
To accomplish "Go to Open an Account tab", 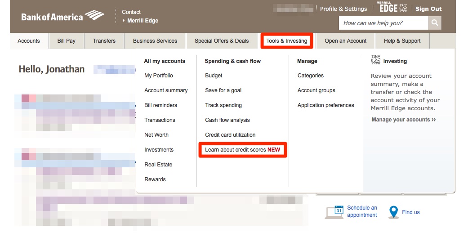I will (346, 41).
